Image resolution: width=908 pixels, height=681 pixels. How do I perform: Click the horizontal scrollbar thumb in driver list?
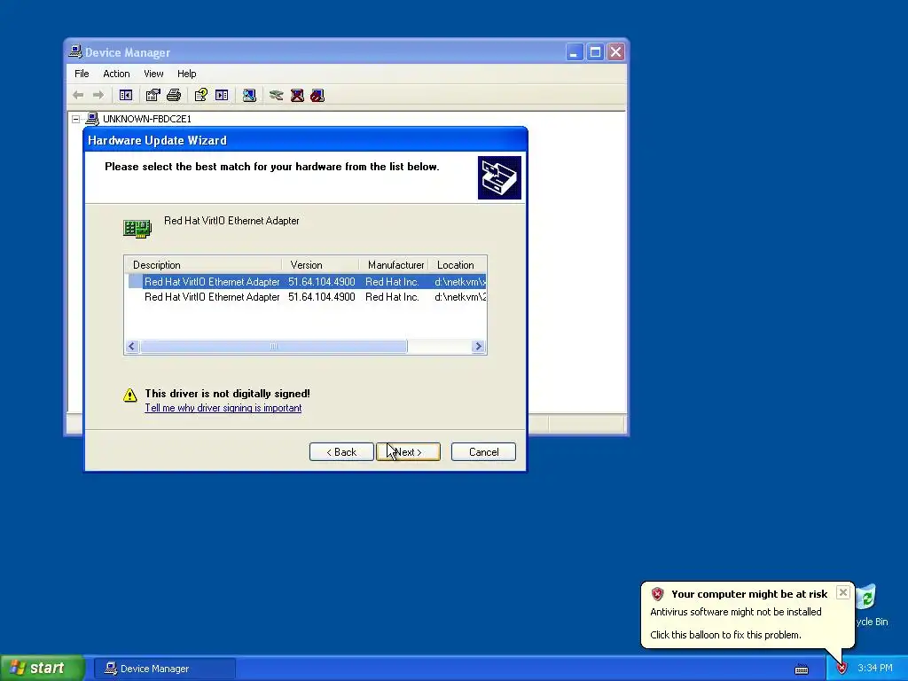coord(274,347)
